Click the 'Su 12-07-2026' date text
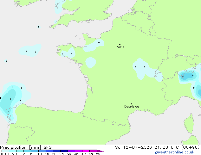Screen dimensions: 201x155 coord(133,147)
